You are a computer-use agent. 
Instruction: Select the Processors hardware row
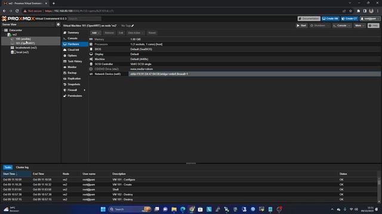point(235,44)
